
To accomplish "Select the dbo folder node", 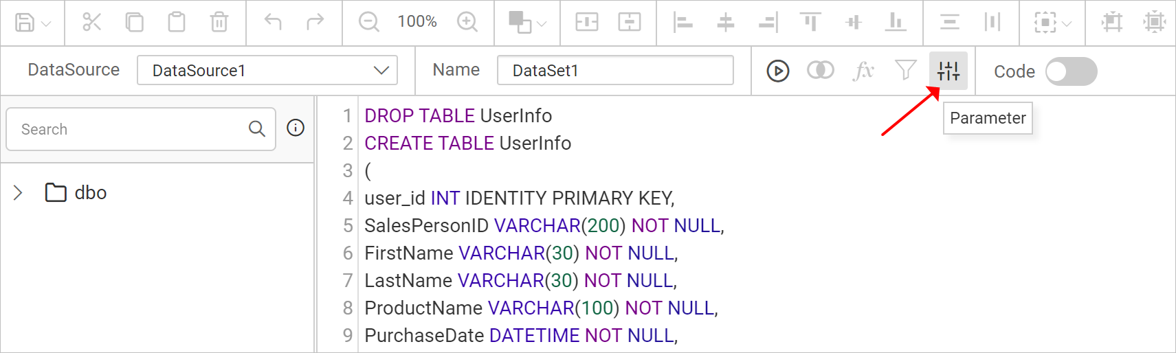I will [76, 193].
